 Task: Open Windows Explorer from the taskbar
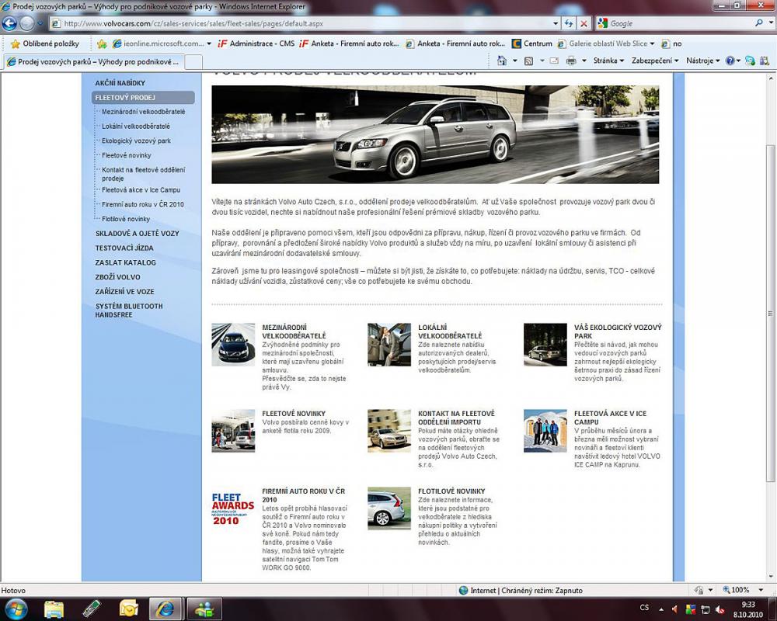click(54, 609)
